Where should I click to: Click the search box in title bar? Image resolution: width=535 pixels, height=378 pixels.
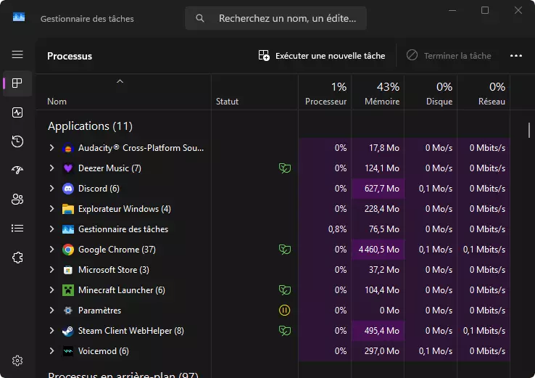click(275, 18)
